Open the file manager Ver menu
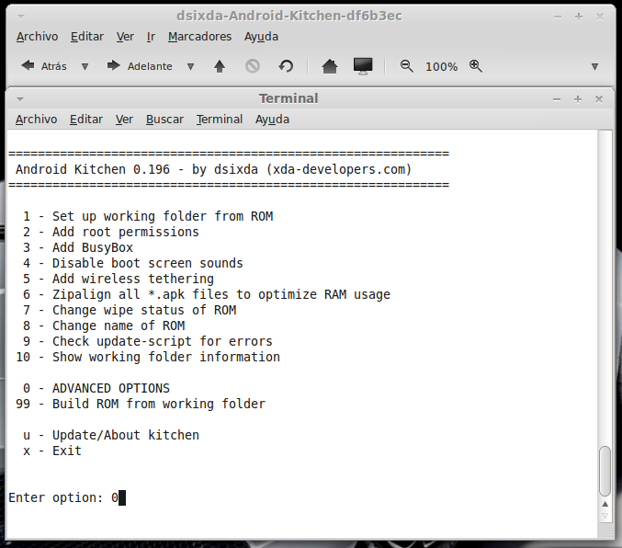This screenshot has height=548, width=622. (x=125, y=37)
